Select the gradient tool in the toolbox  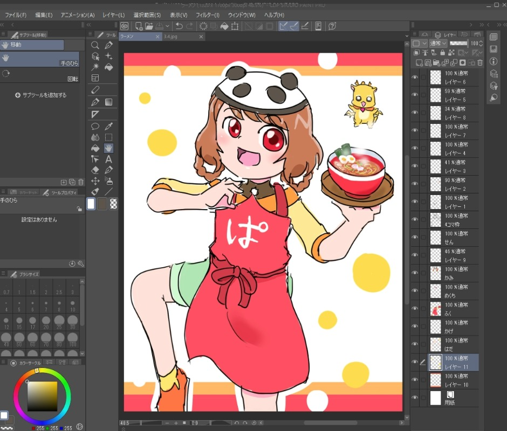108,102
